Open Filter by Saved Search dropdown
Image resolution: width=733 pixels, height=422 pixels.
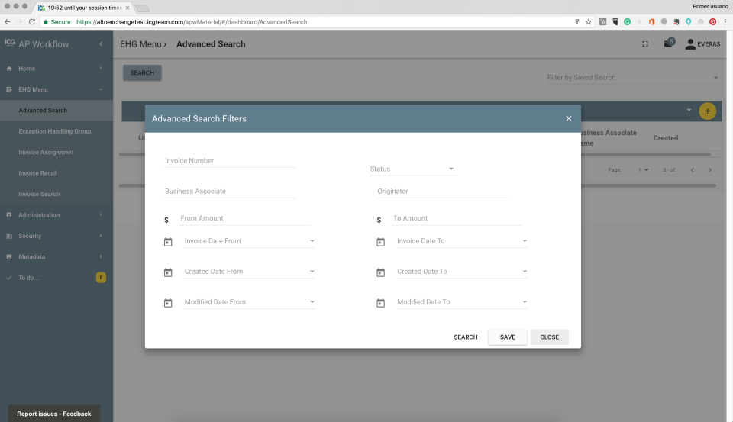click(x=632, y=78)
